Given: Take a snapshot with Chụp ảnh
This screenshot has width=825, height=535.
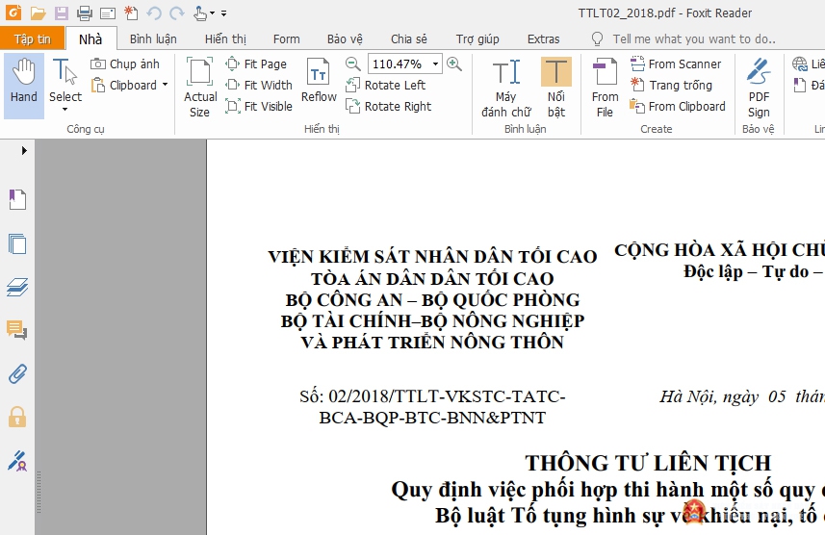Looking at the screenshot, I should coord(125,64).
